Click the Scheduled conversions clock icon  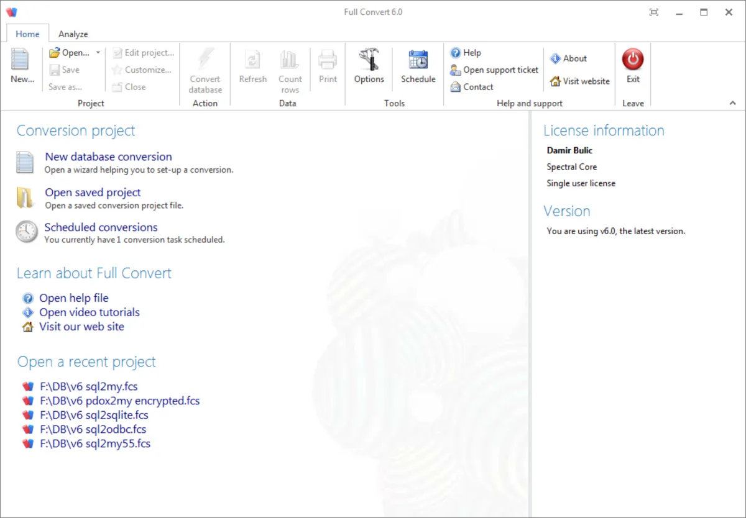click(27, 232)
